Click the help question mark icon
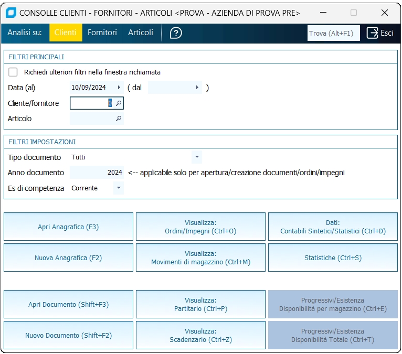Image resolution: width=402 pixels, height=354 pixels. 176,33
